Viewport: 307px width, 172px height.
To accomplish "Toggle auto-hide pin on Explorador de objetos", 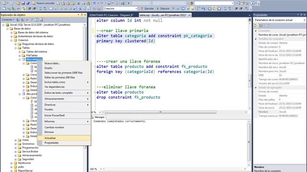I will pyautogui.click(x=82, y=15).
